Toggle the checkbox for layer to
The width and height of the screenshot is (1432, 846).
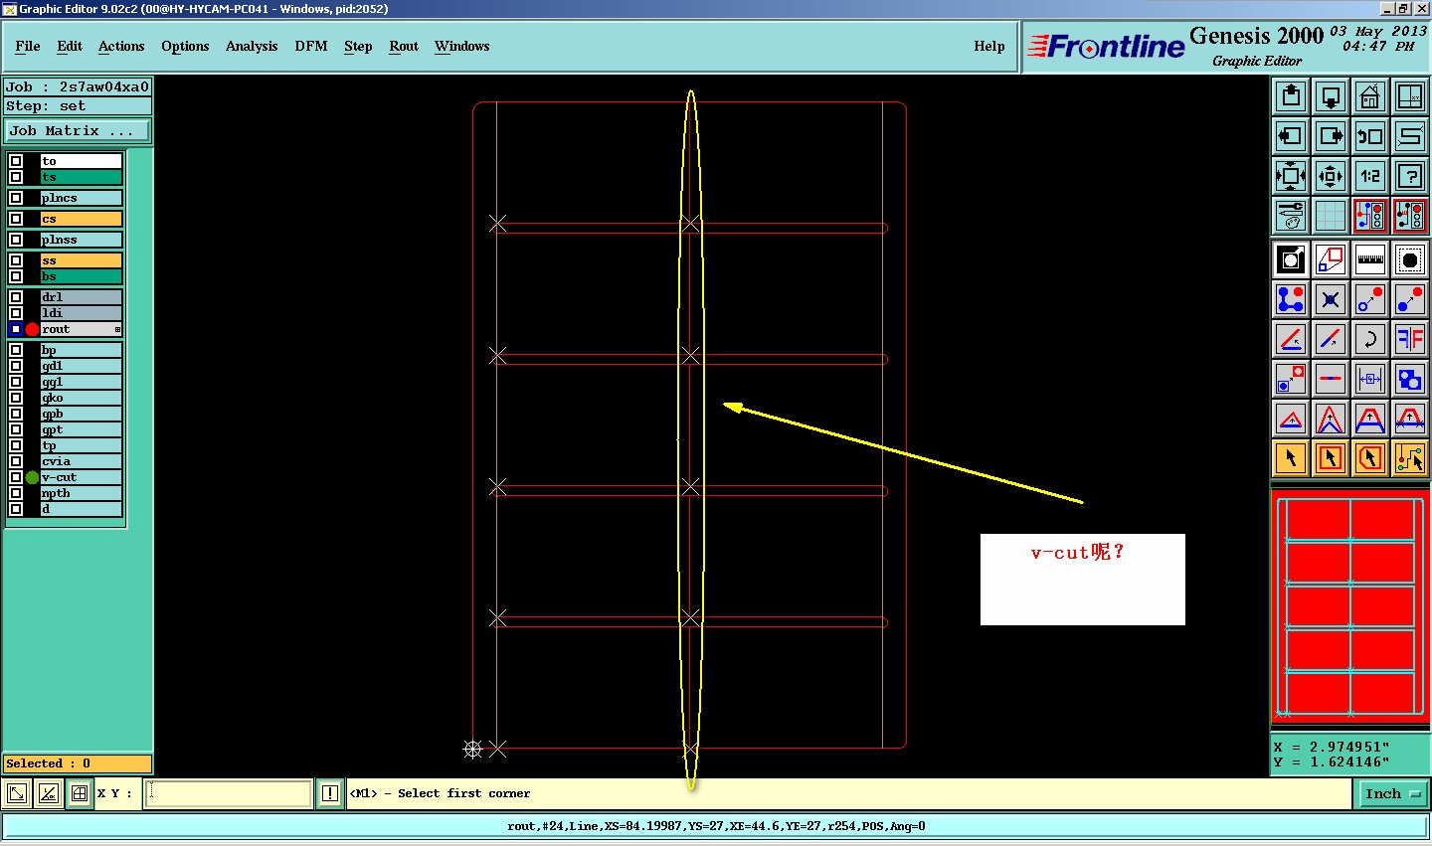click(16, 161)
